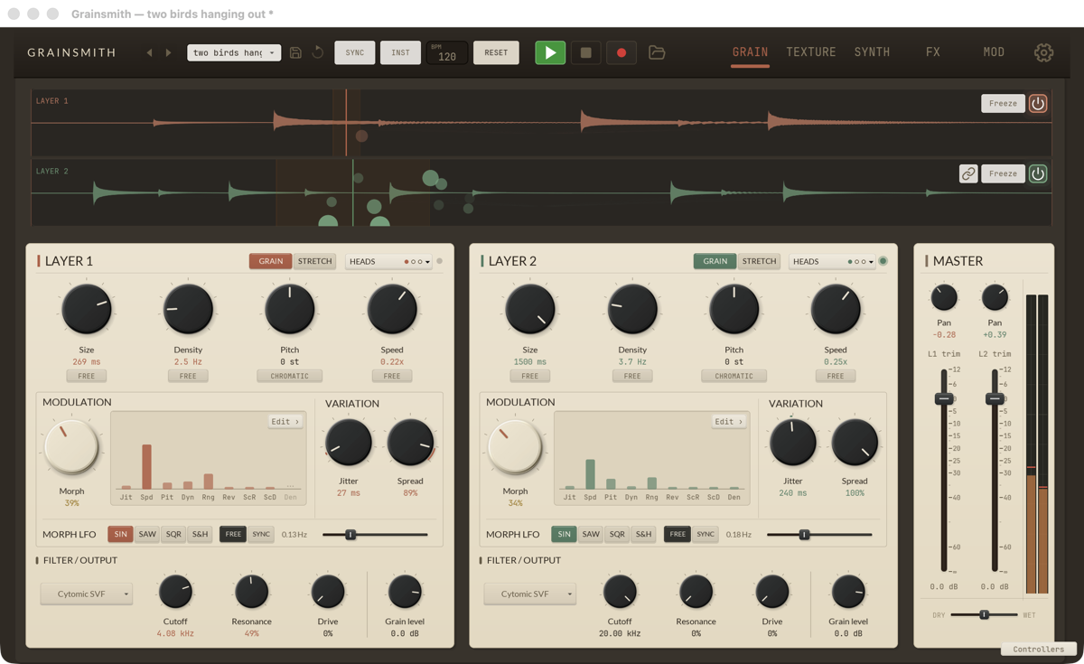
Task: Click Layer 2 Morph LFO rate slider
Action: coord(819,534)
